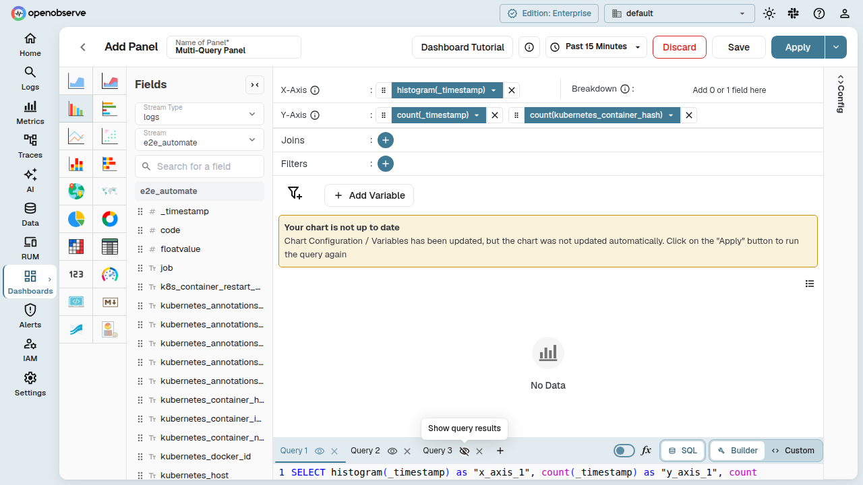Screen dimensions: 863x485
Task: Select the 123 metric text chart
Action: click(76, 274)
